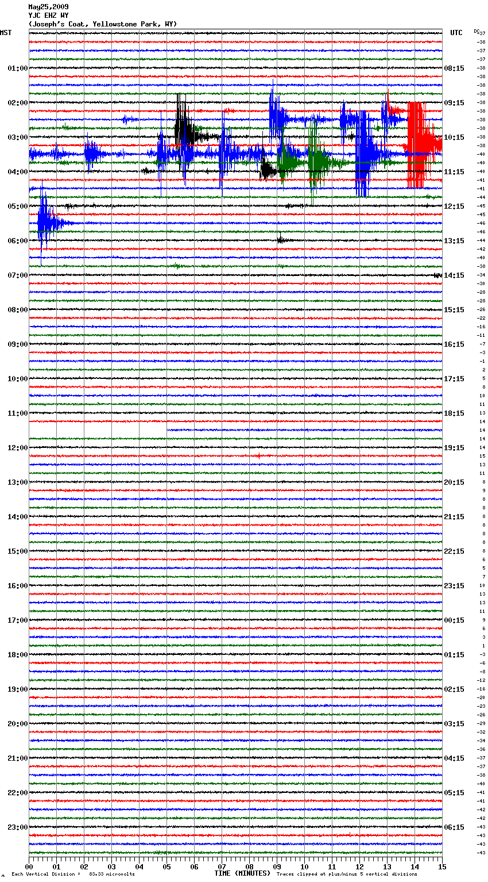This screenshot has width=488, height=882.
Task: Click minute 15 on the bottom time axis
Action: click(x=442, y=866)
